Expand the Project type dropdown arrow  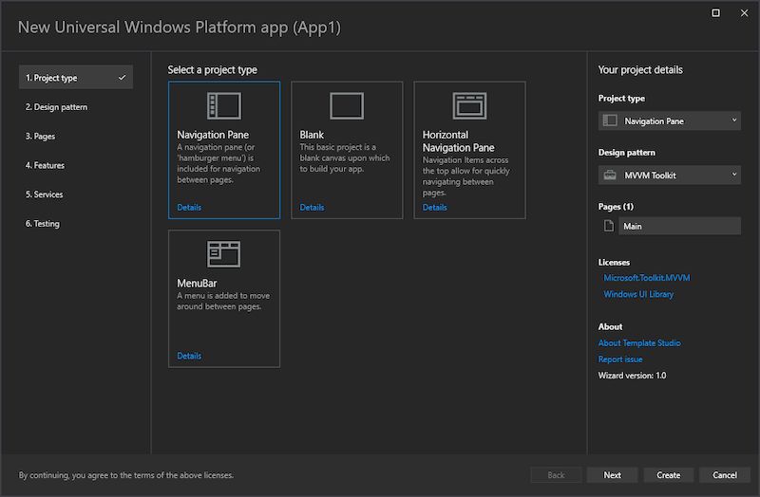[x=734, y=121]
